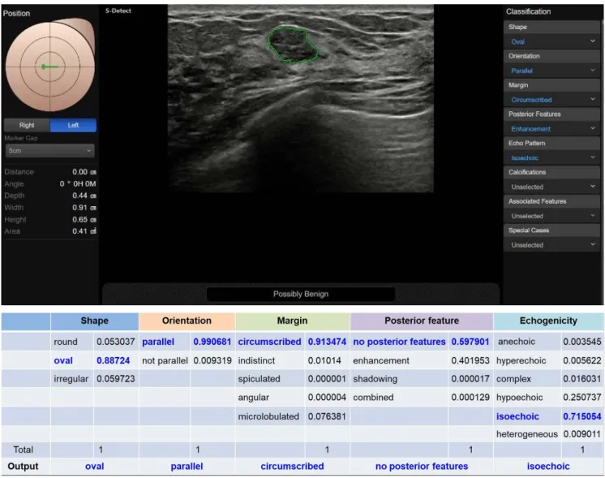Click the green lesion outline on ultrasound
This screenshot has width=605, height=478.
(293, 45)
